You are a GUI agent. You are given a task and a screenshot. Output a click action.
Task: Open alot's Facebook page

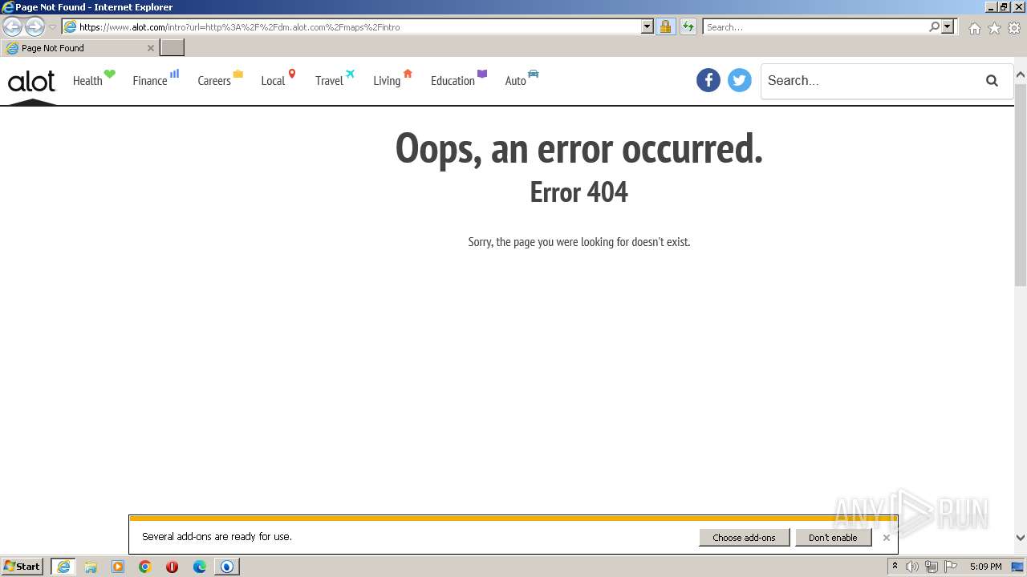point(708,80)
